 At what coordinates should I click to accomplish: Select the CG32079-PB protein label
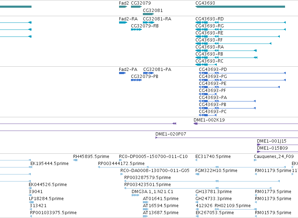[x=144, y=77]
